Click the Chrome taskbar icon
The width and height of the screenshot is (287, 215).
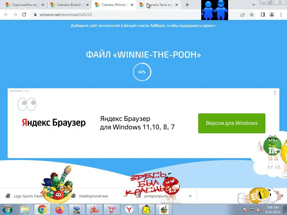tap(42, 209)
